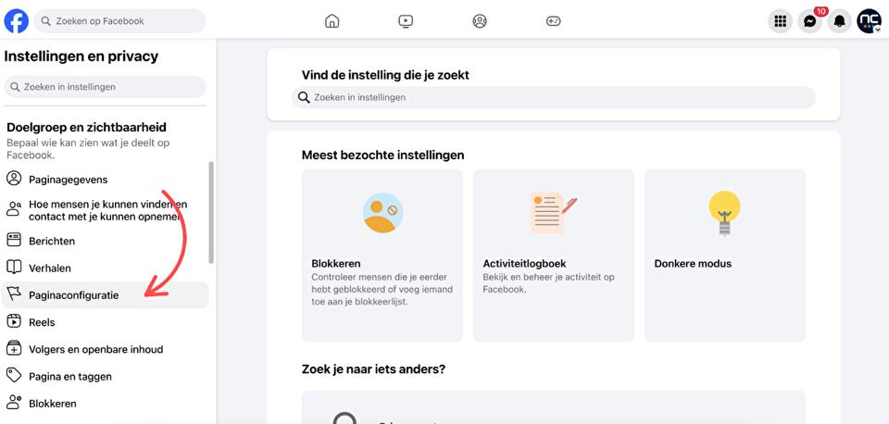Click the Facebook logo icon

17,20
